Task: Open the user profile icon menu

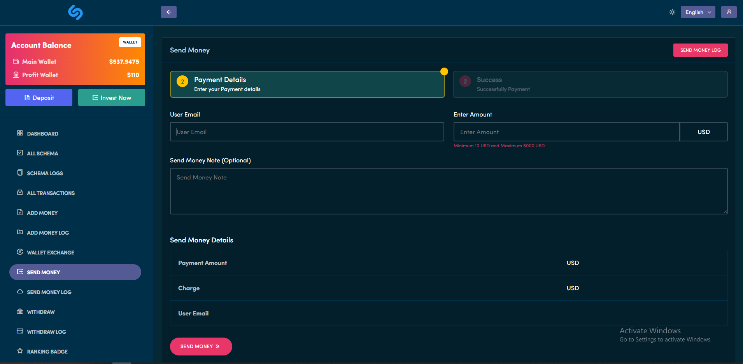Action: click(x=729, y=12)
